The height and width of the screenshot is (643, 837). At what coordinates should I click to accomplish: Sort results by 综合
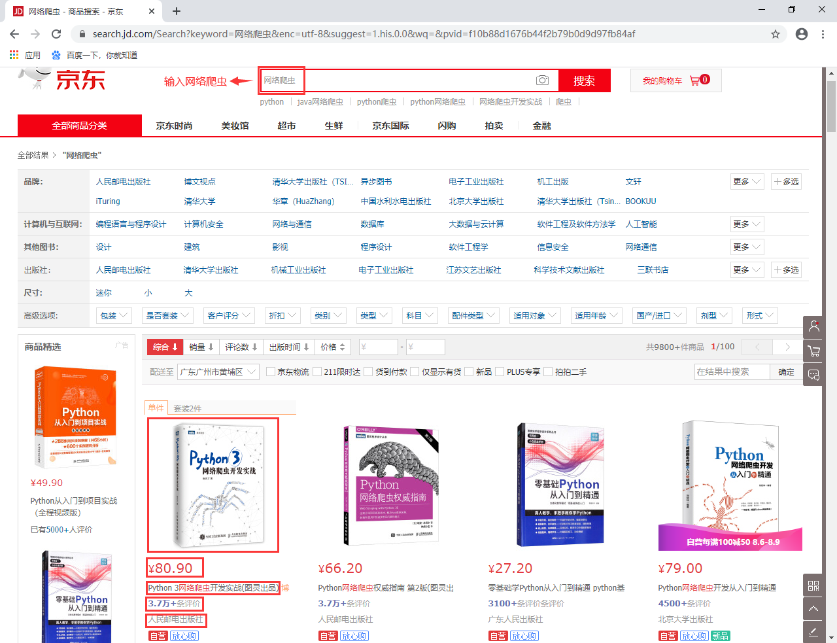[x=165, y=347]
